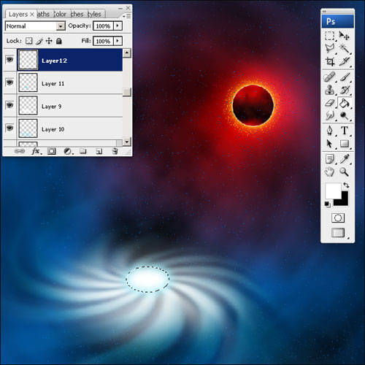The height and width of the screenshot is (365, 365).
Task: Select the Clone Stamp tool
Action: pos(330,90)
